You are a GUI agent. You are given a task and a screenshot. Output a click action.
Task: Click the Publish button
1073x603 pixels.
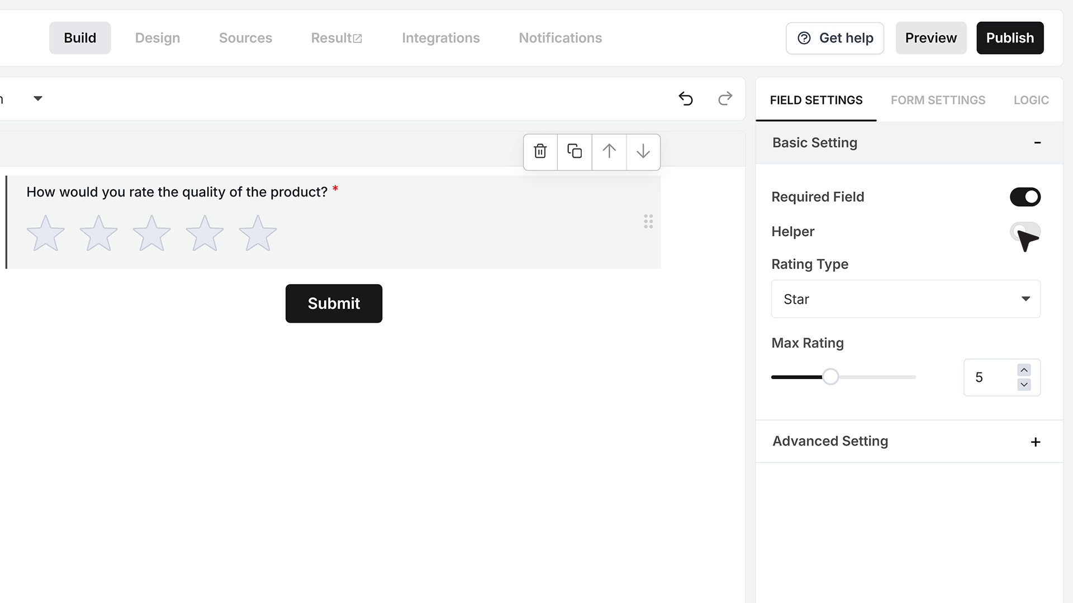tap(1010, 38)
